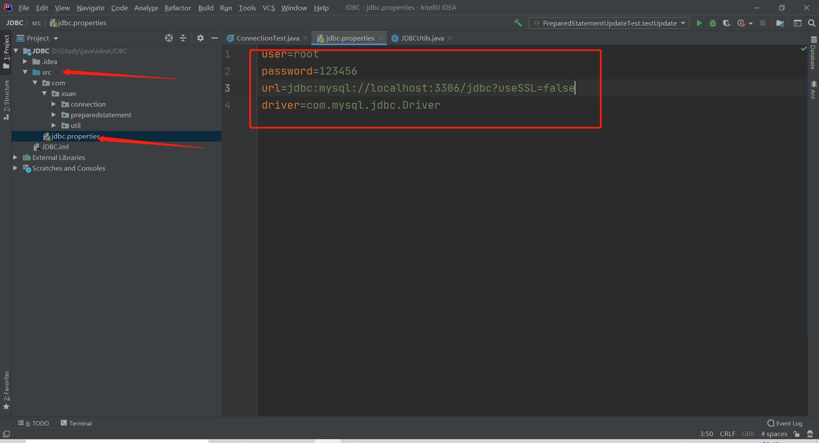Hide the Project tool window
819x443 pixels.
click(x=215, y=38)
